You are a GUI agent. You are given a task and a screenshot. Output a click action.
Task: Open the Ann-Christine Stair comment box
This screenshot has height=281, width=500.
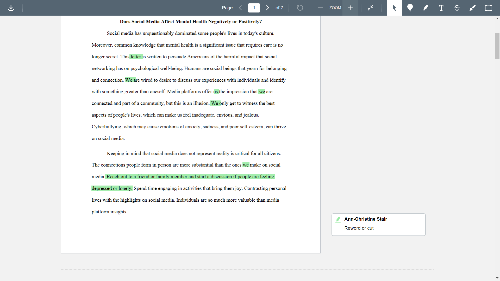point(378,225)
